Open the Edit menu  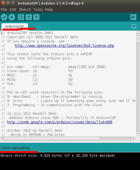coord(13,10)
